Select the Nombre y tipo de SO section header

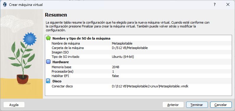[81, 38]
